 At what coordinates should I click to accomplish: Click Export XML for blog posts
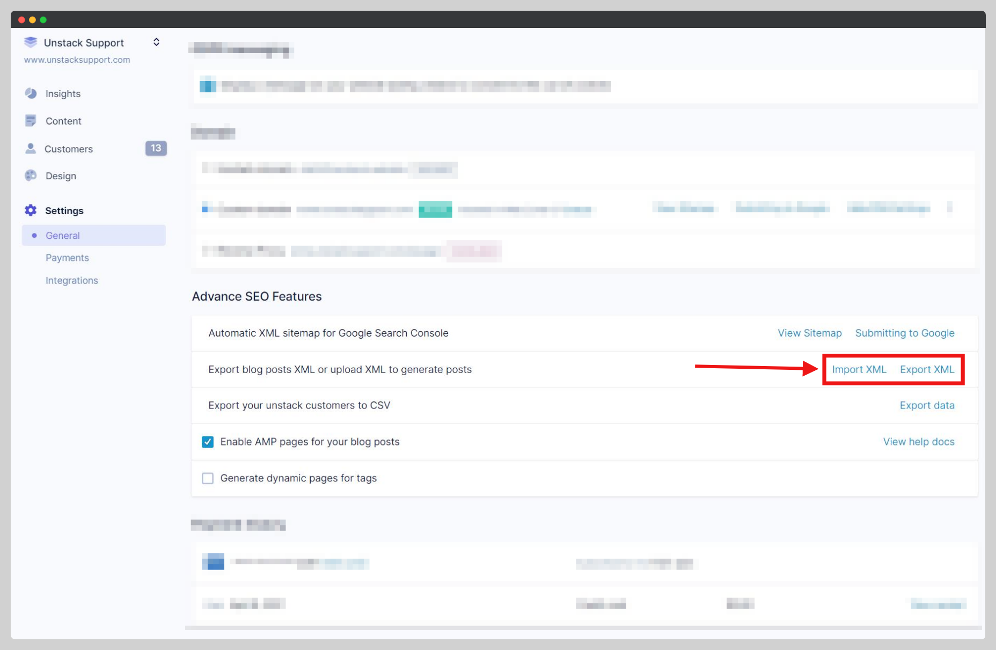click(x=927, y=370)
